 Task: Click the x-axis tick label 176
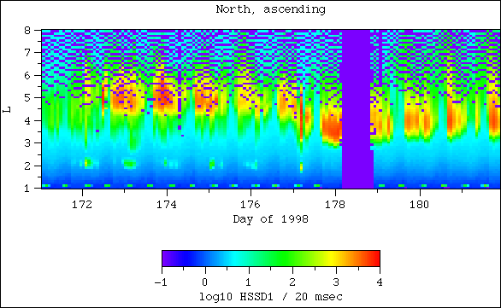click(x=250, y=205)
